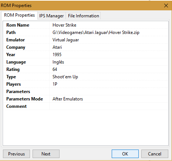This screenshot has width=172, height=161.
Task: Select the Comment property label
Action: (16, 106)
